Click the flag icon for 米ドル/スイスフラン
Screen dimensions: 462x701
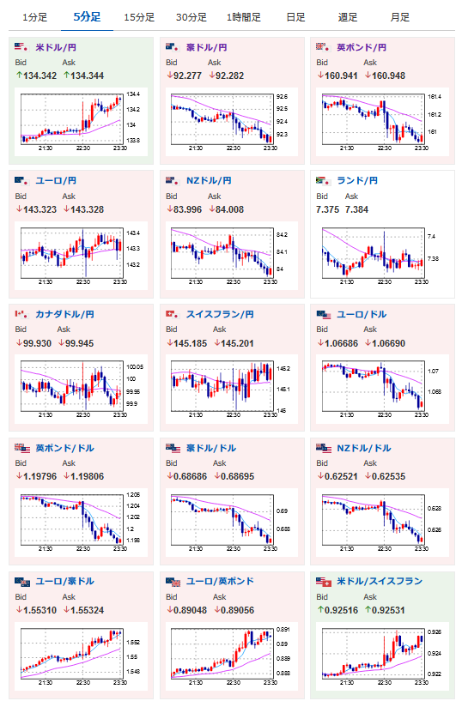coord(324,582)
